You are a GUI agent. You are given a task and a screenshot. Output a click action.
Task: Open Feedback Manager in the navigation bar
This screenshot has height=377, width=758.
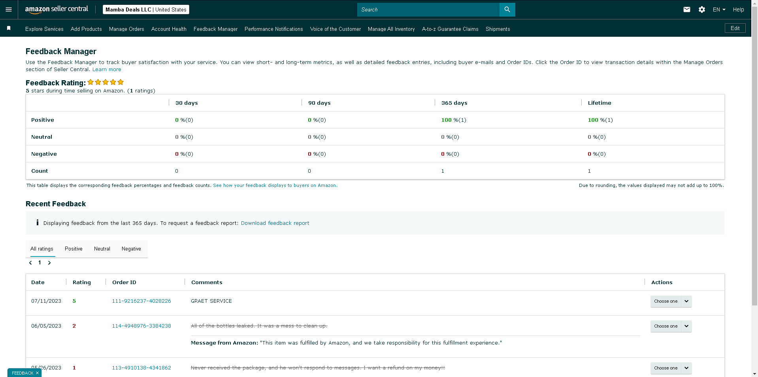(x=215, y=29)
